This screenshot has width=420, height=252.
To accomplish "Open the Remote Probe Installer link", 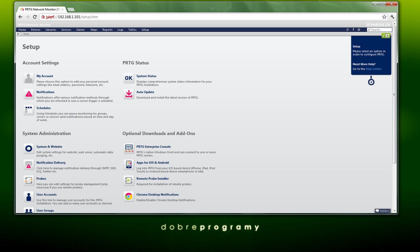I will coord(153,178).
